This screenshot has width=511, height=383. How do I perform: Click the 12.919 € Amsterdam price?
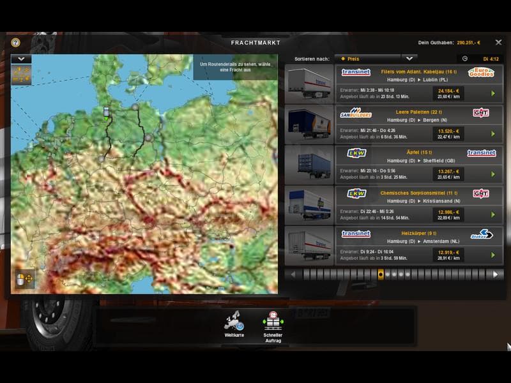448,252
